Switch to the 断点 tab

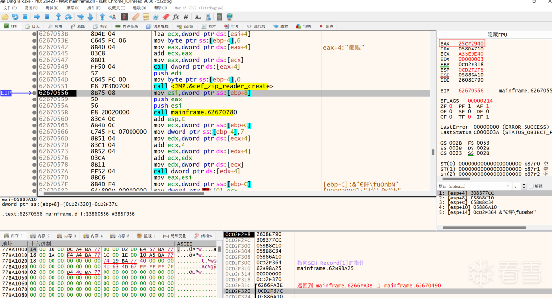click(x=326, y=26)
